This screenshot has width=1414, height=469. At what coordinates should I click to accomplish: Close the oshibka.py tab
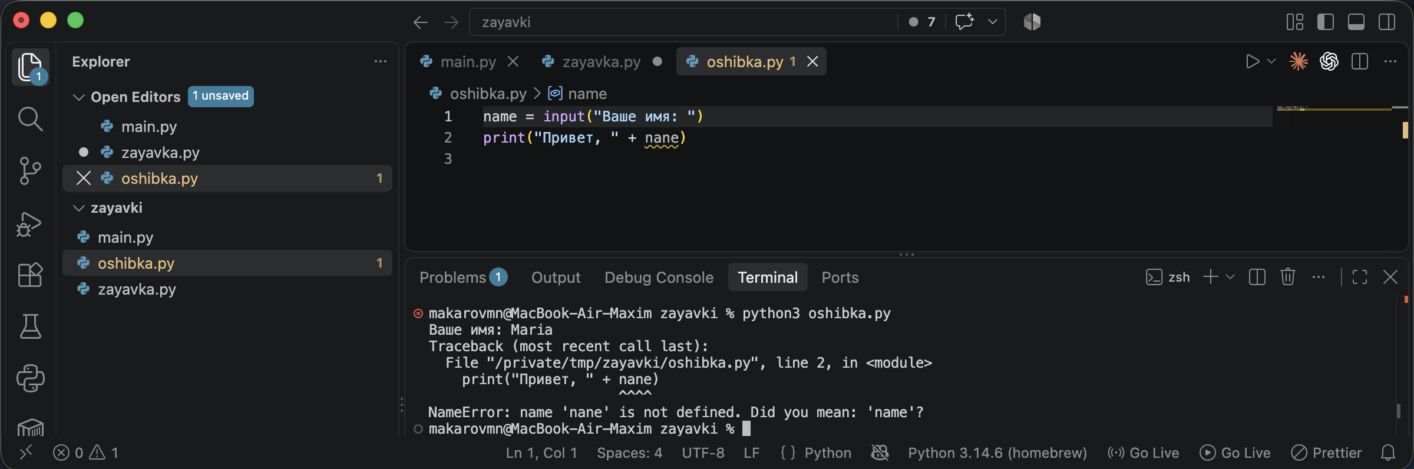[812, 61]
